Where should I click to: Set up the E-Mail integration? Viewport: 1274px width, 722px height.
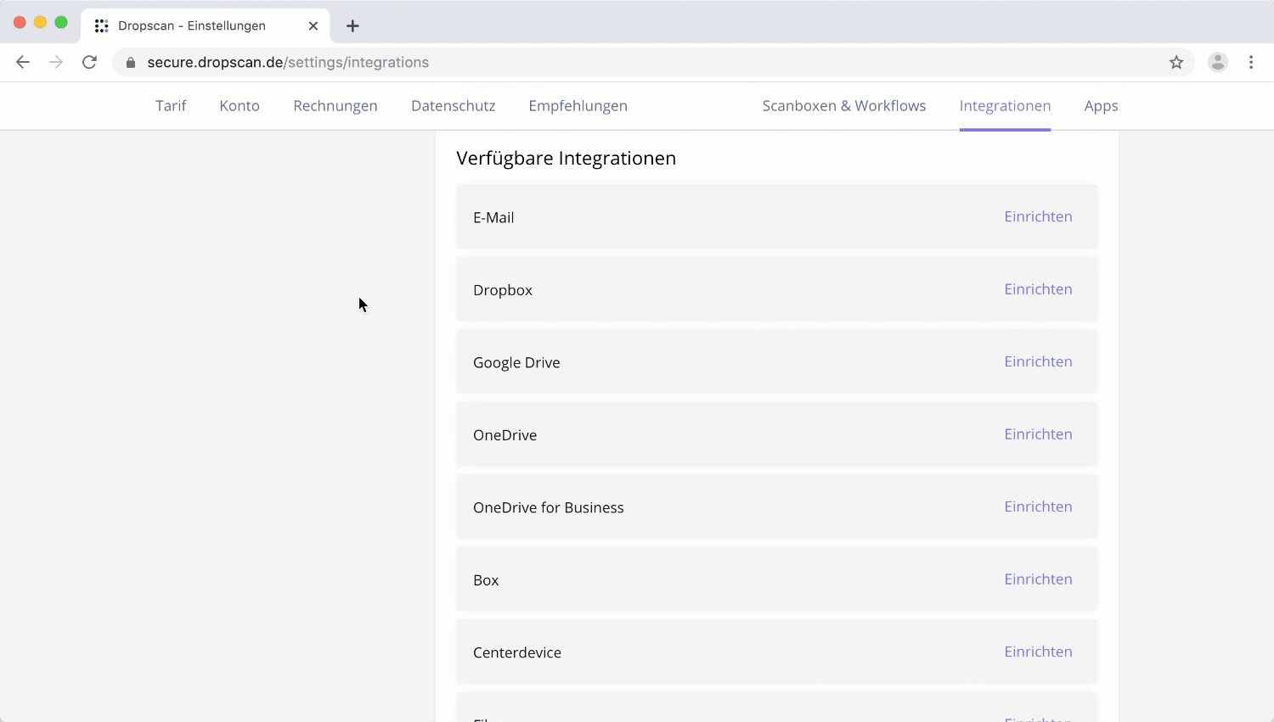[1038, 216]
